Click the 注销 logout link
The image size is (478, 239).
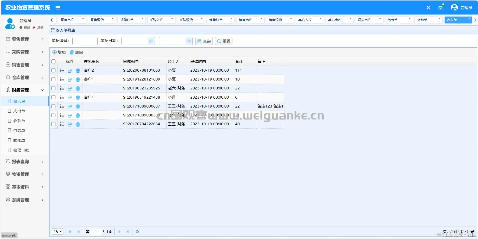[x=38, y=28]
